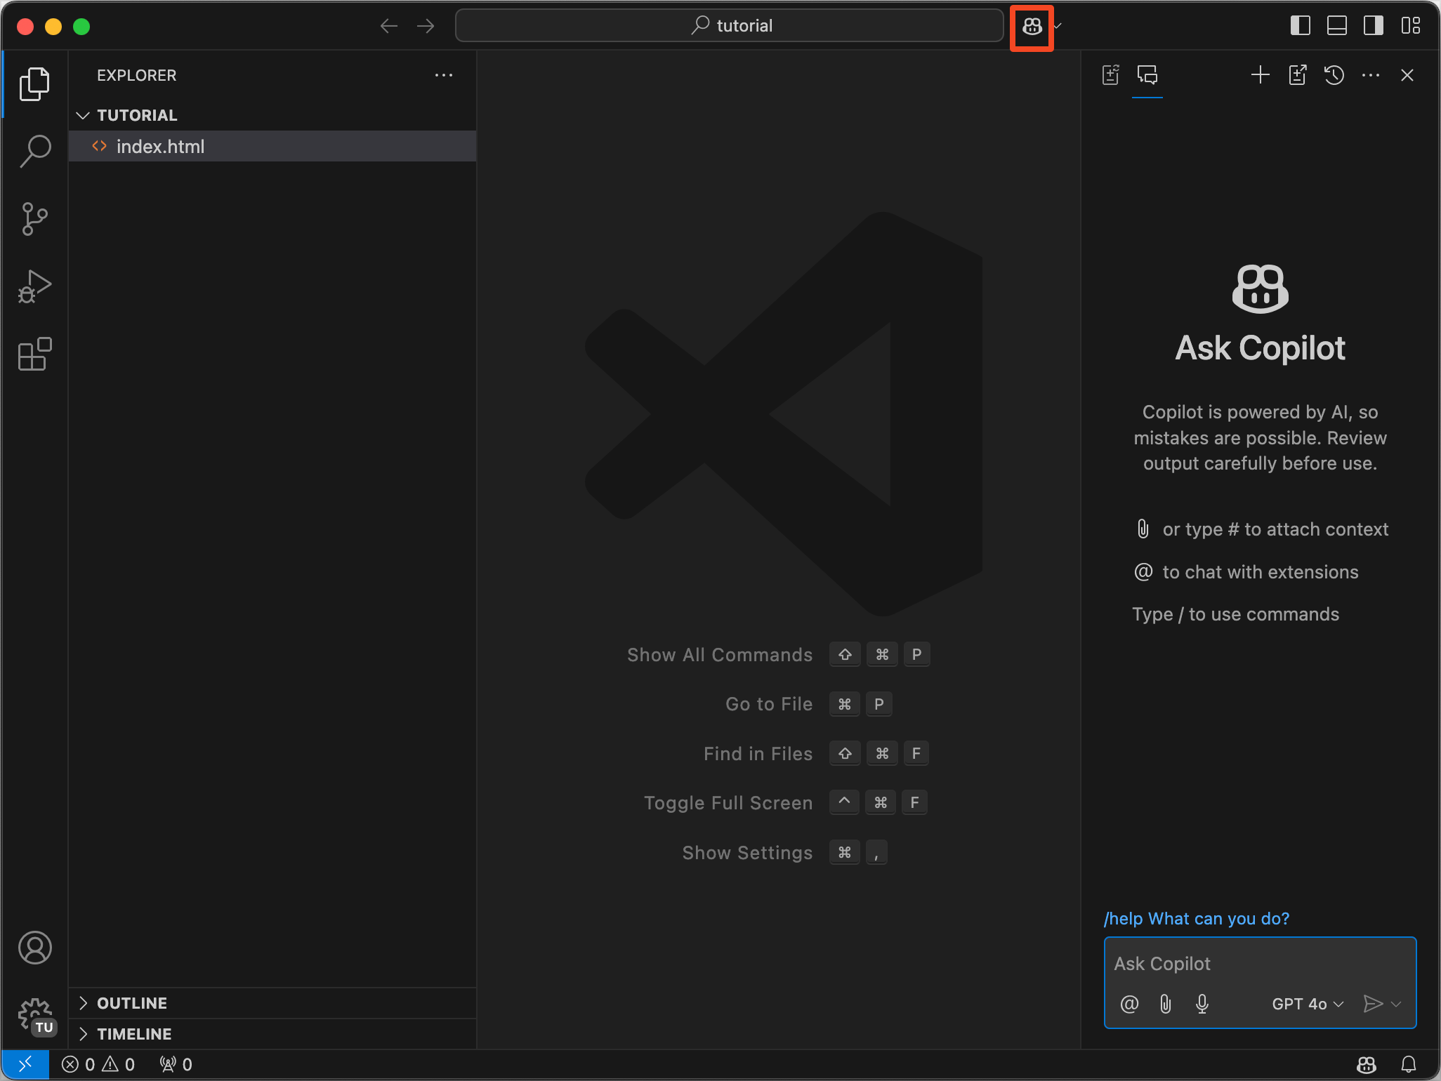The height and width of the screenshot is (1081, 1441).
Task: Toggle the secondary side bar layout button
Action: 1373,26
